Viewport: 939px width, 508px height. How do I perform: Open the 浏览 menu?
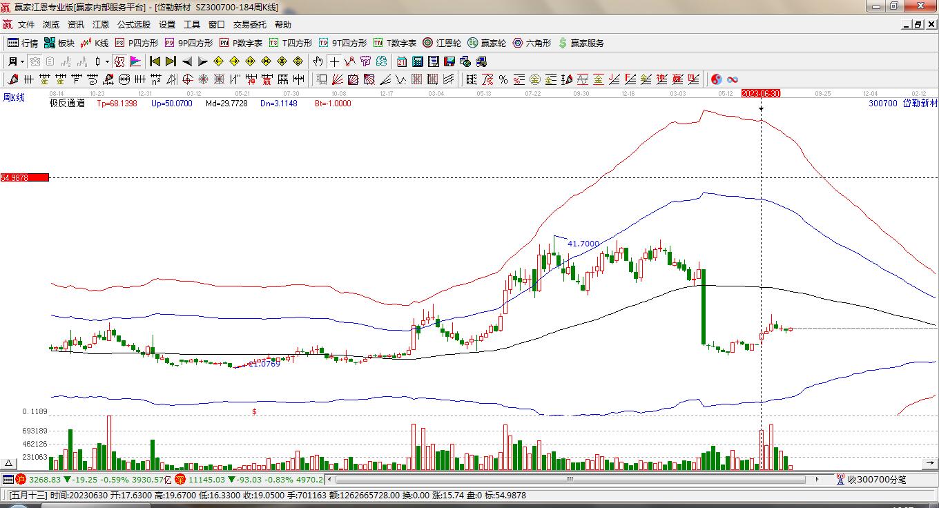pyautogui.click(x=51, y=25)
